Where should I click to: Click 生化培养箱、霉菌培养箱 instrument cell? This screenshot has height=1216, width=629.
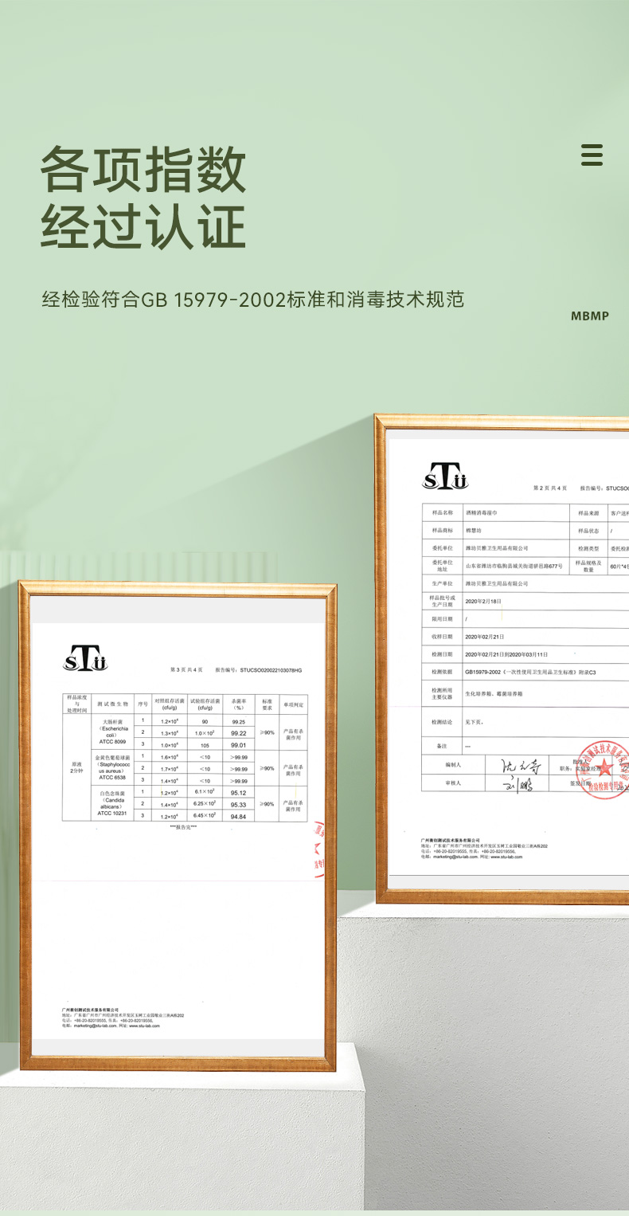coord(494,694)
